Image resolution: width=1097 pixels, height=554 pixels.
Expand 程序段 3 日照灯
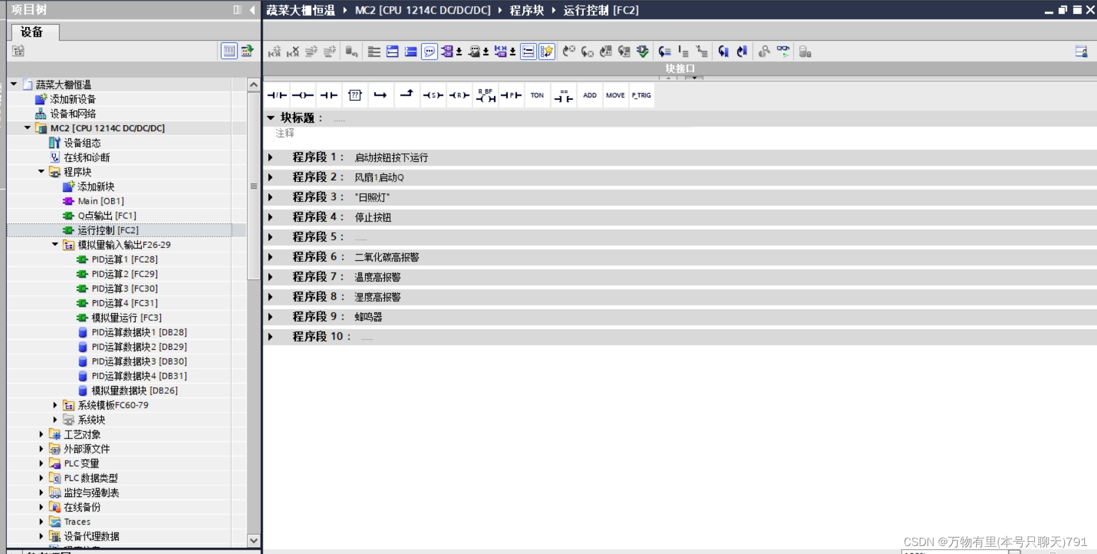click(270, 198)
